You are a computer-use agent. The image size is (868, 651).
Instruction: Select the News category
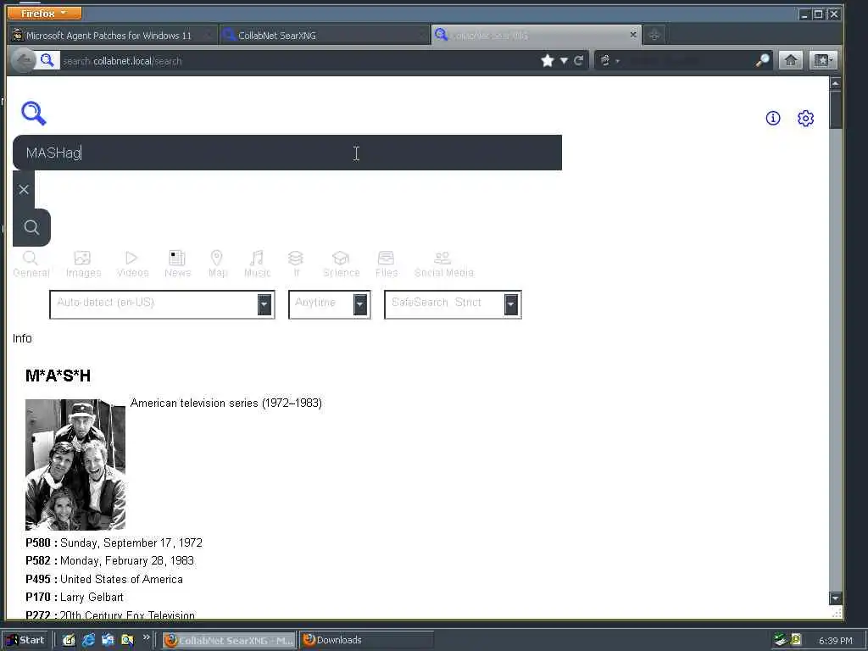178,264
